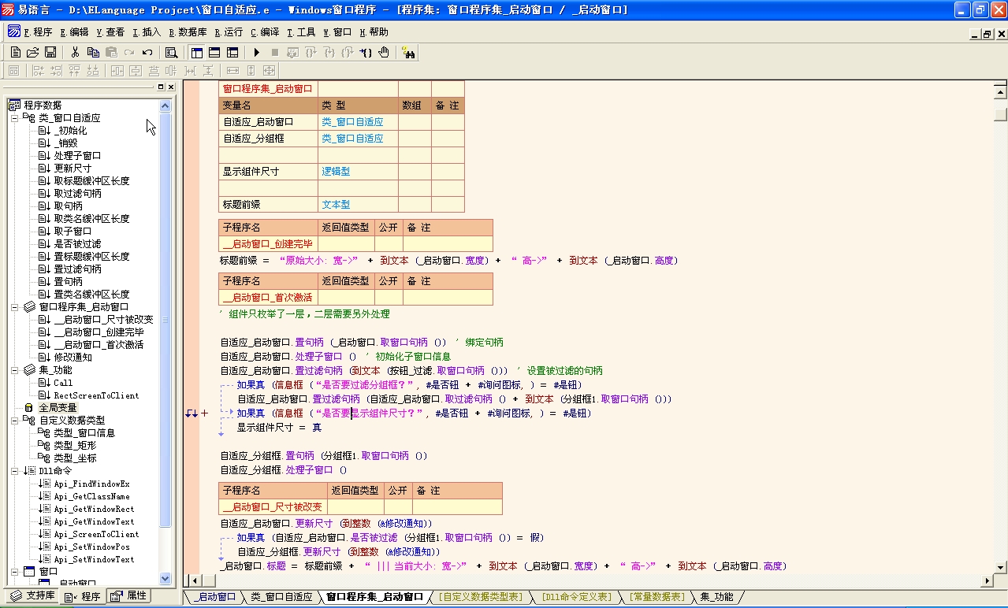The width and height of the screenshot is (1008, 608).
Task: Collapse the 窗口程序集_启动窗口 tree node
Action: pyautogui.click(x=14, y=307)
